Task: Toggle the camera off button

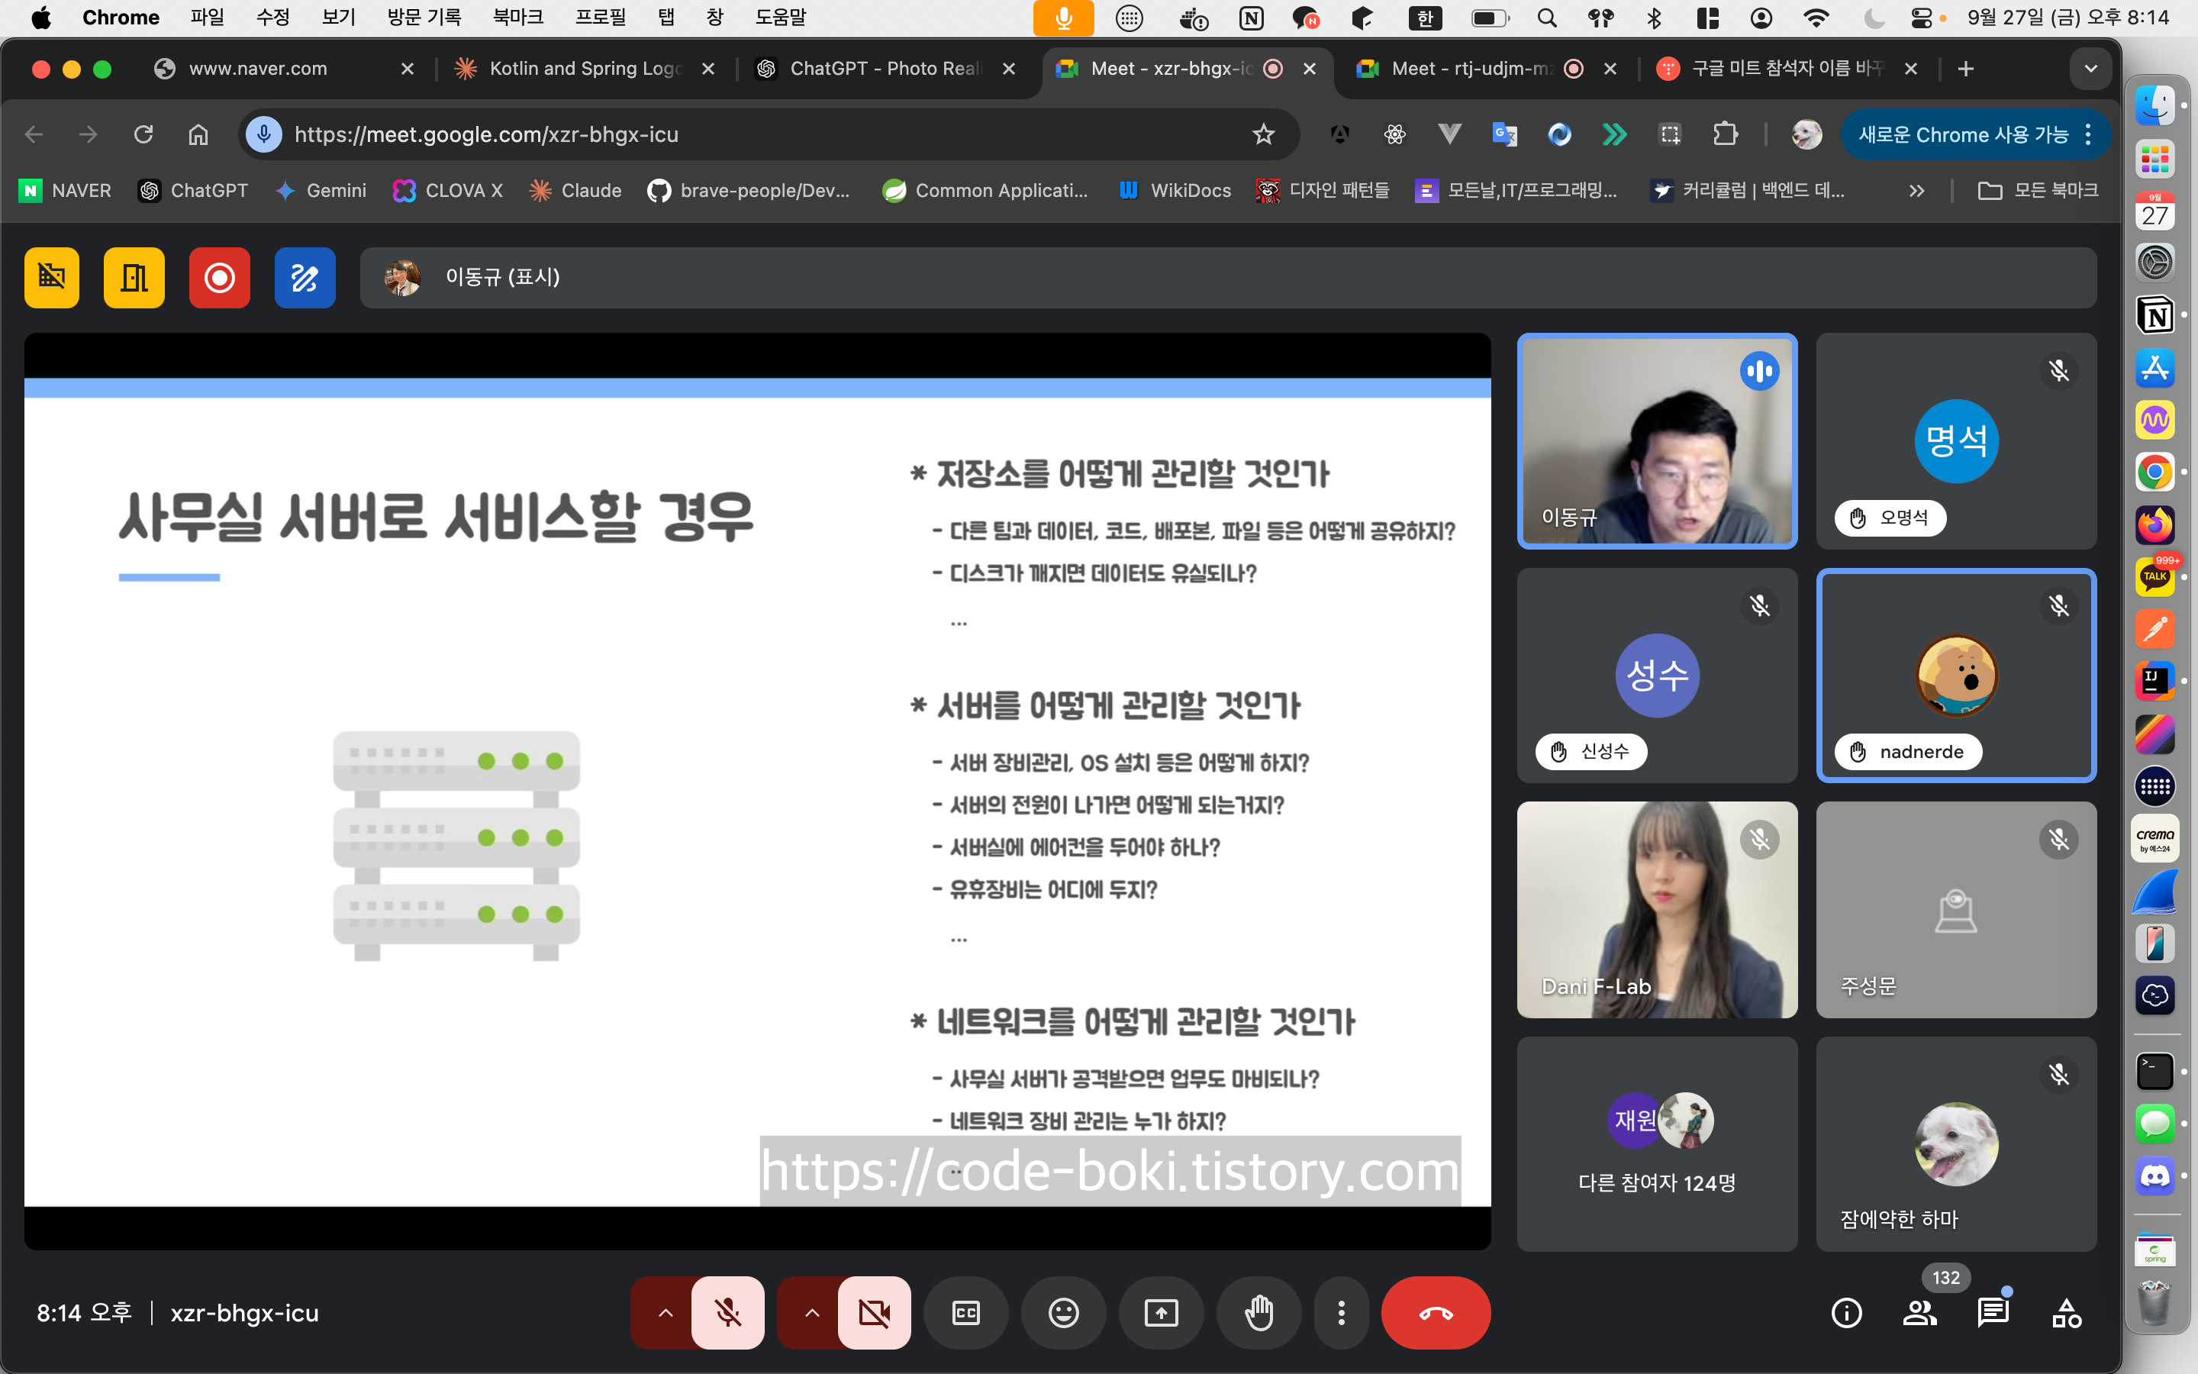Action: (x=874, y=1312)
